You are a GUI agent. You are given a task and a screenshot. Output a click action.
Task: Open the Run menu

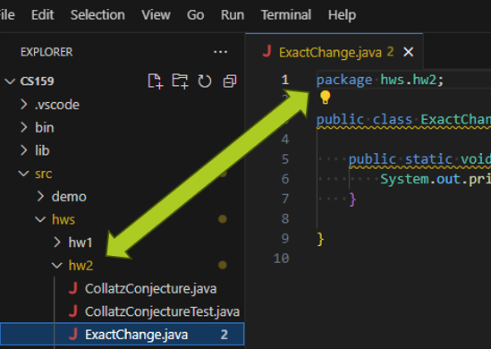point(233,14)
